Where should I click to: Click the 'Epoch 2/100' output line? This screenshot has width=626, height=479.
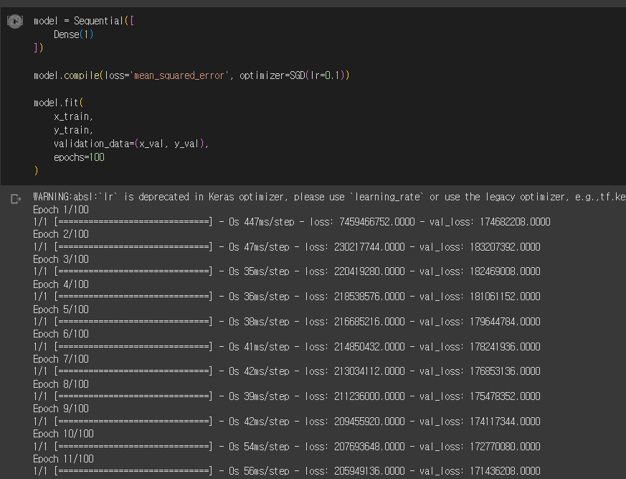point(61,234)
